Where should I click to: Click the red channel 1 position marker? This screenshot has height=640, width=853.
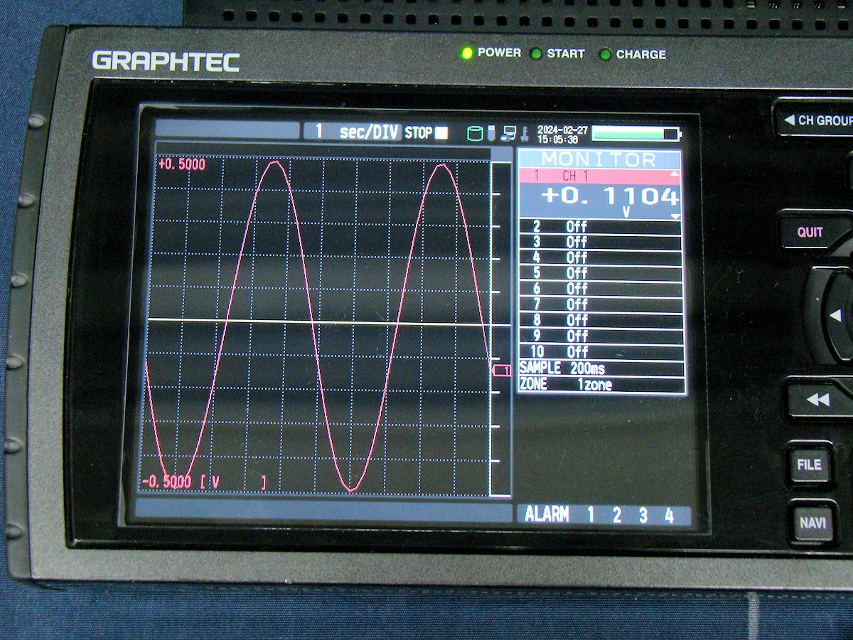tap(502, 370)
